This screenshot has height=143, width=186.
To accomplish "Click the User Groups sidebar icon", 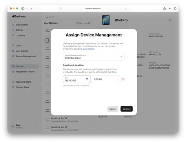I will point(13,51).
